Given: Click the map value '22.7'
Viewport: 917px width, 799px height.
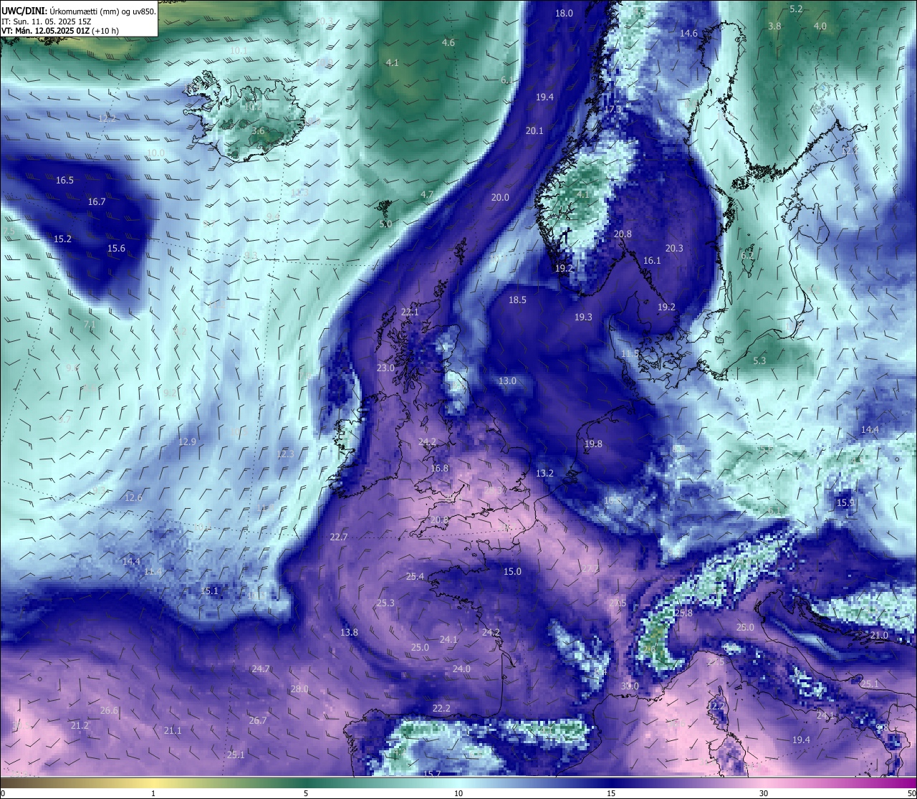Looking at the screenshot, I should [x=339, y=537].
